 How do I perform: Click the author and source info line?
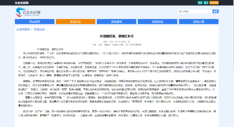(117, 45)
